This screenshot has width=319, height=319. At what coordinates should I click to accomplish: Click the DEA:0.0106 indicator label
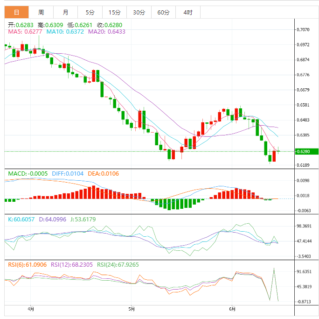pos(103,174)
